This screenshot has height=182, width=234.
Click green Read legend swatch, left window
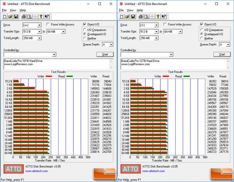coord(70,76)
